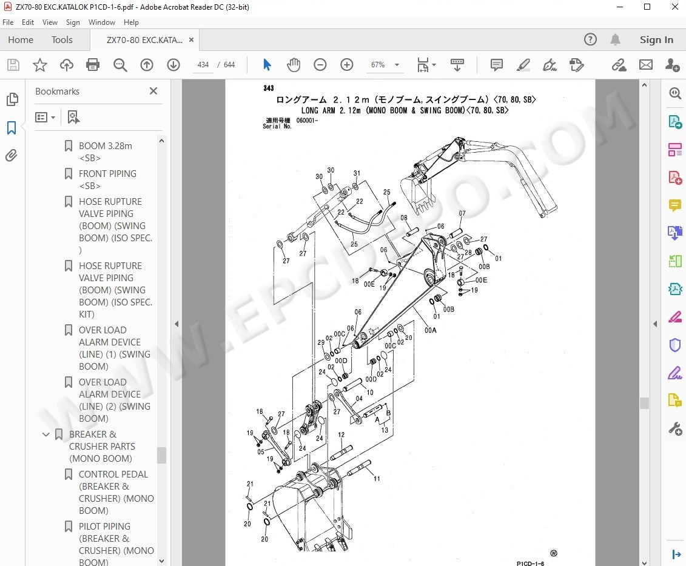
Task: Collapse the BREAKER & CRUSHER PARTS bookmark
Action: [45, 434]
